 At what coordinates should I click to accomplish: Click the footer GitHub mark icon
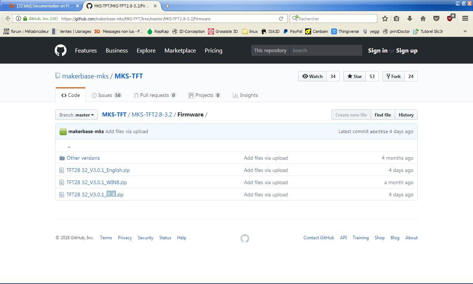coord(245,239)
